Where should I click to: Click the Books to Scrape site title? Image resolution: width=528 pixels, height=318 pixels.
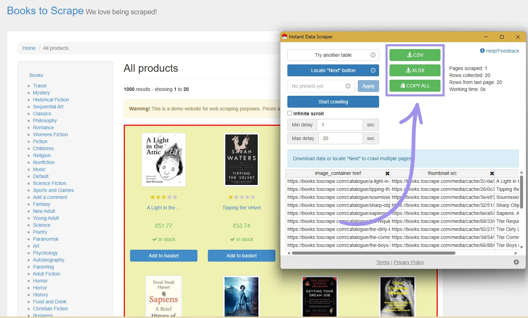tap(45, 11)
